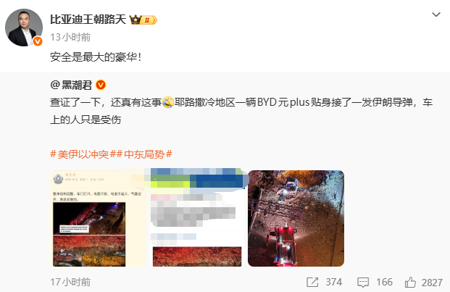Open the crown membership level badge
Image resolution: width=450 pixels, height=292 pixels.
(143, 20)
